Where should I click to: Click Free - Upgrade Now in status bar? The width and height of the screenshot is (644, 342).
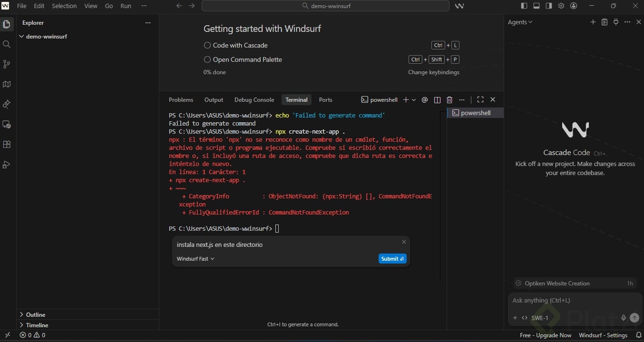546,335
